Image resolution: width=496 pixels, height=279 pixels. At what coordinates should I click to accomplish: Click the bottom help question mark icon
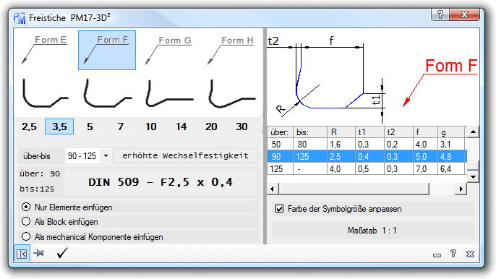[x=453, y=254]
